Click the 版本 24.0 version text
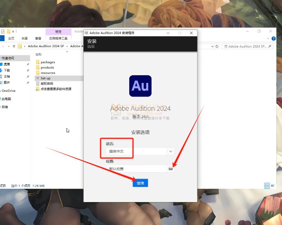The width and height of the screenshot is (282, 225). tap(140, 116)
